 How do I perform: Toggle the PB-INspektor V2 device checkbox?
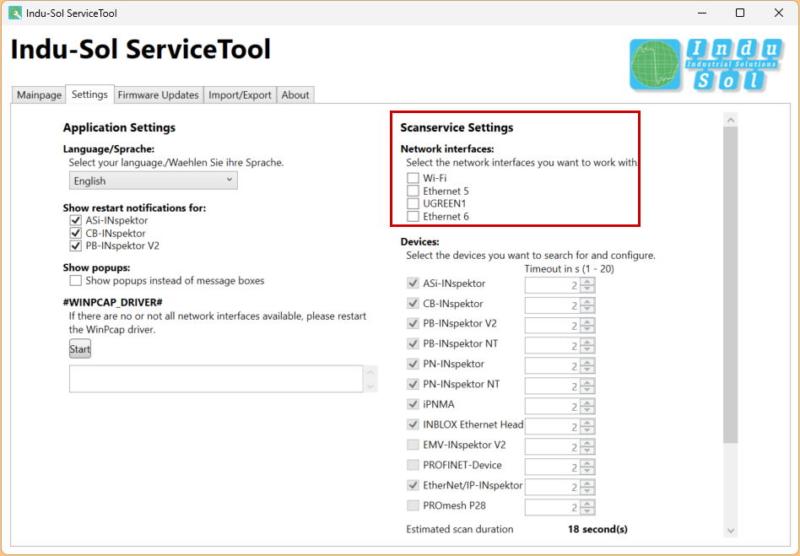click(x=413, y=323)
